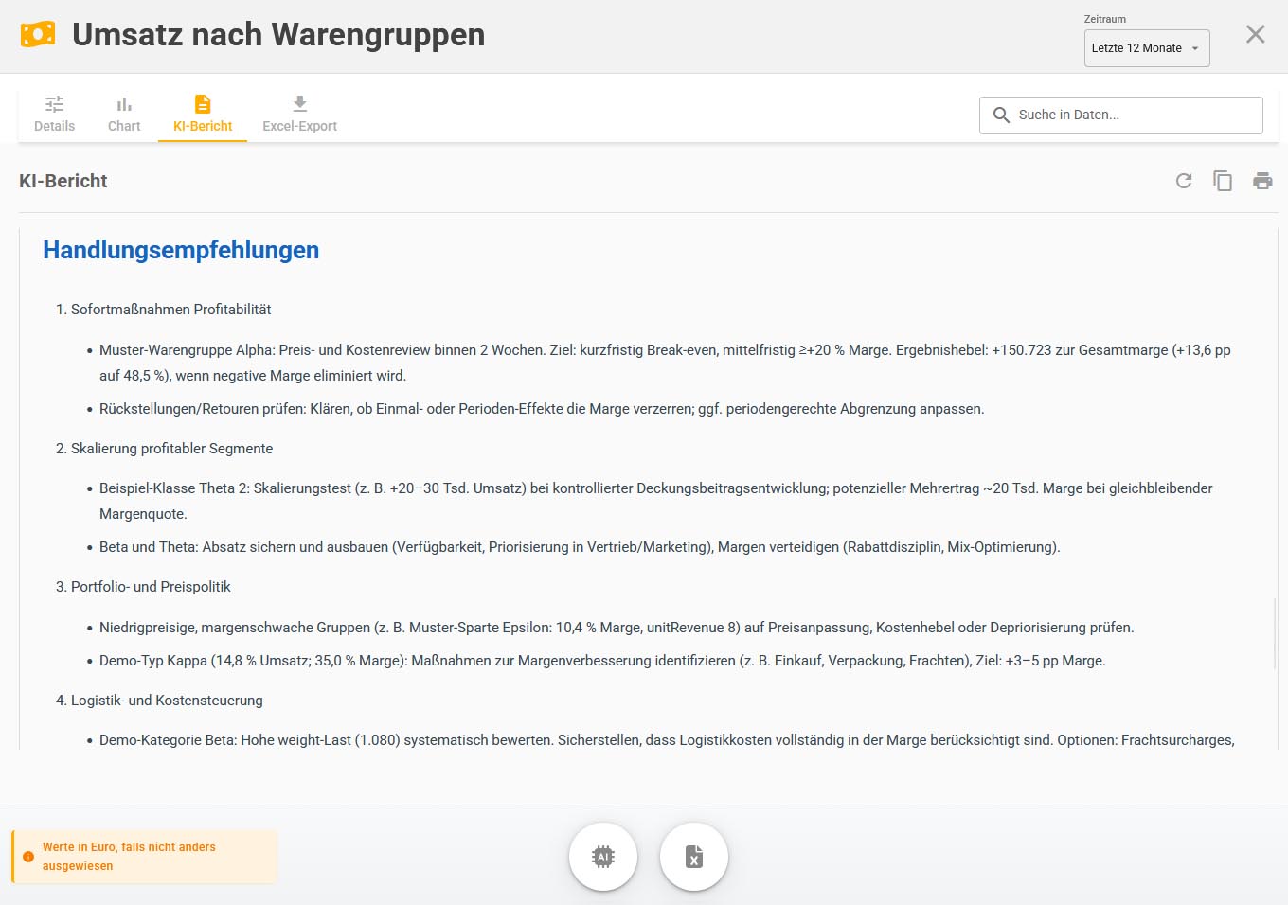Screen dimensions: 1288x905
Task: Click the Handlungsempfehlungen heading
Action: pos(181,250)
